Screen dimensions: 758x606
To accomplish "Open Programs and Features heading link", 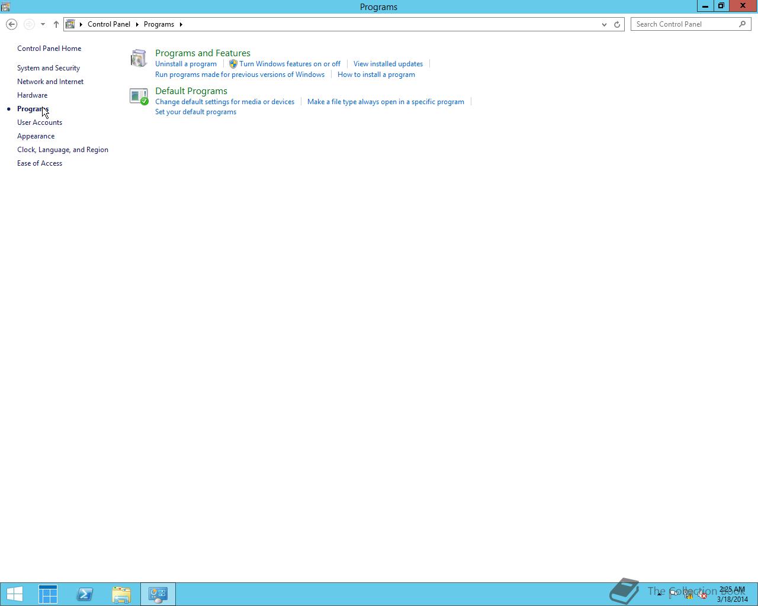I will coord(203,53).
